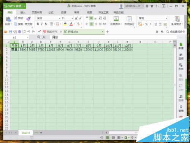This screenshot has width=190, height=143.
Task: Toggle Italic formatting
Action: tap(42, 24)
